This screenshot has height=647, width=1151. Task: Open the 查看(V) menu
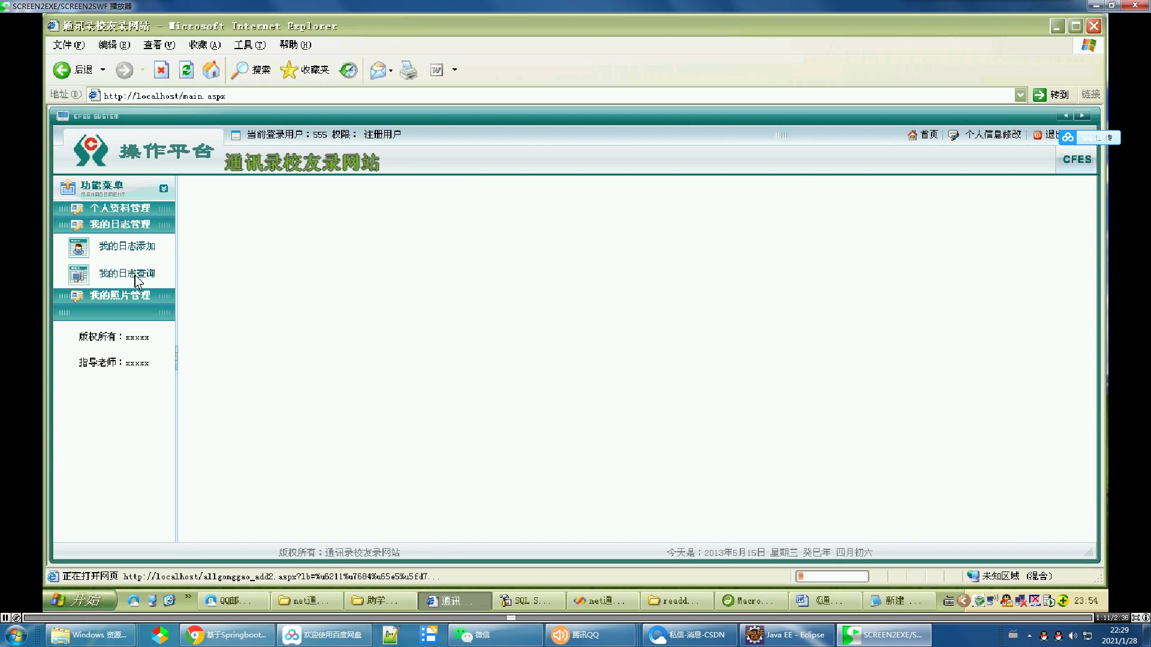click(x=159, y=45)
